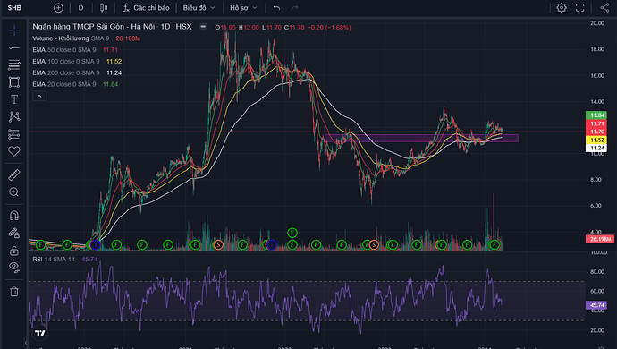Open the raised green F marker above the markers row
This screenshot has width=617, height=349.
292,233
